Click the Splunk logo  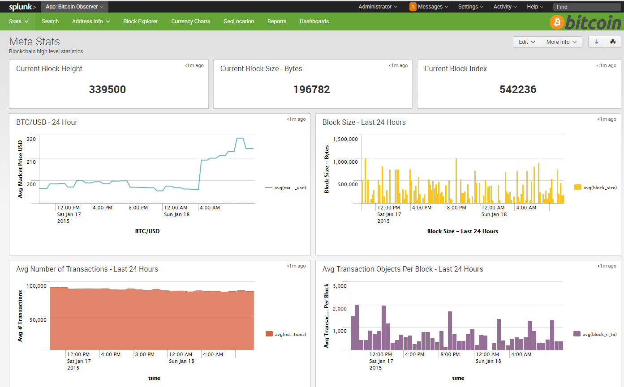point(22,7)
